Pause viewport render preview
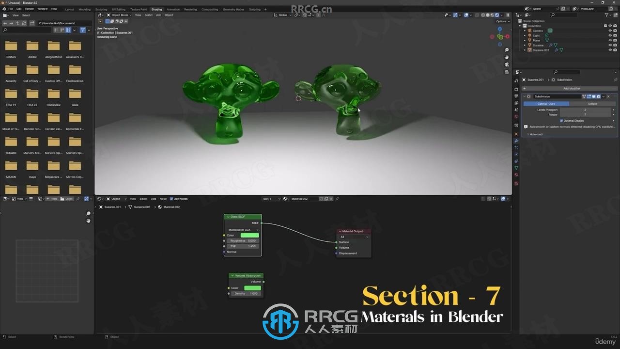The image size is (620, 349). point(508,15)
